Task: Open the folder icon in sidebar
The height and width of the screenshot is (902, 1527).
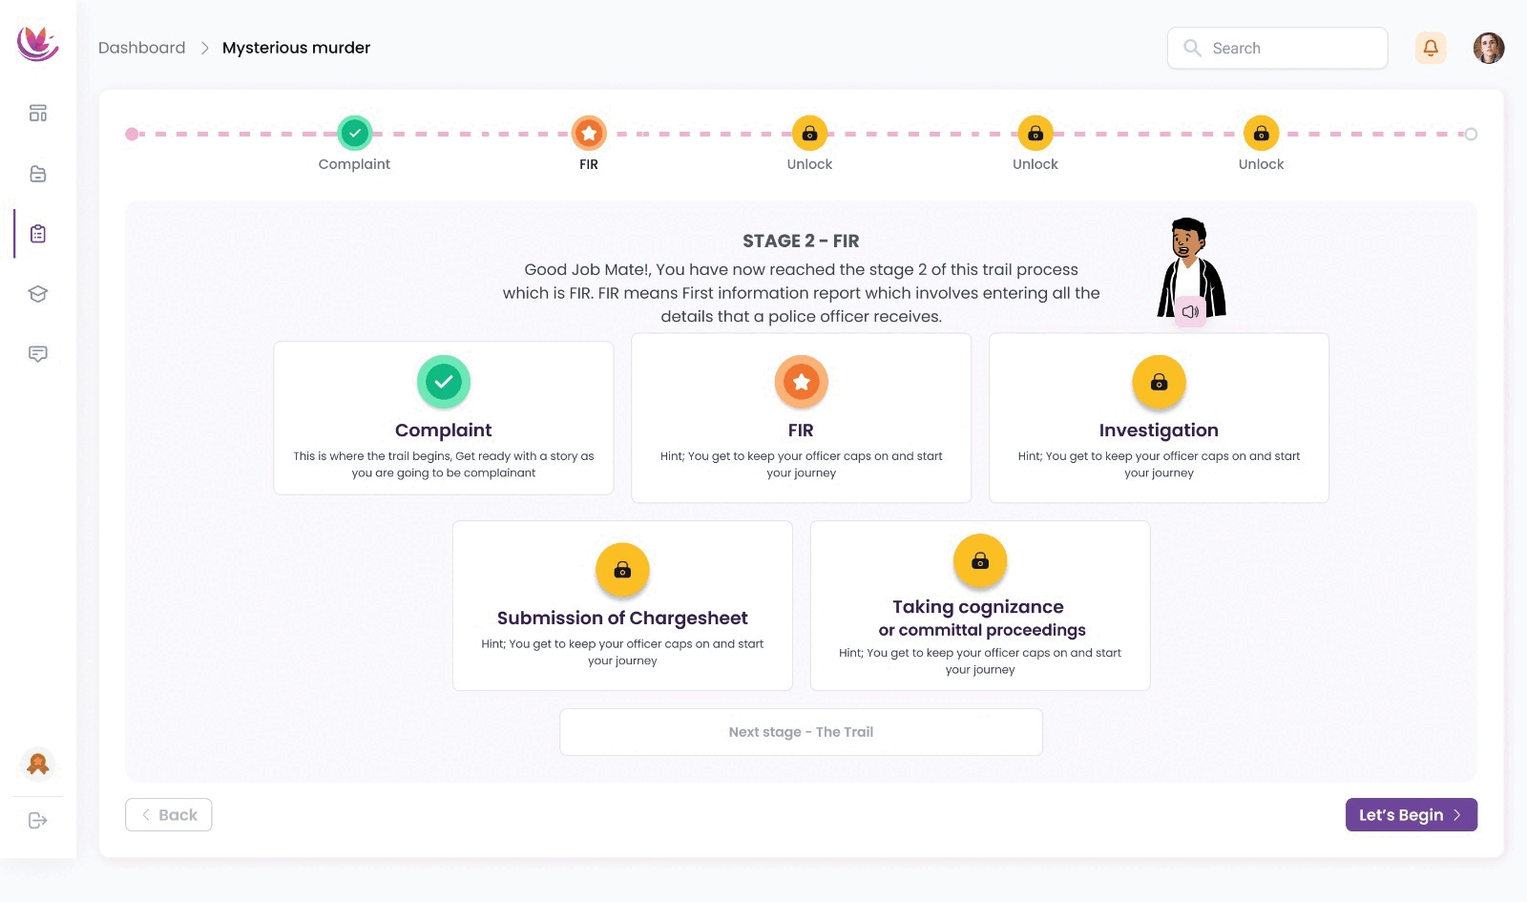Action: tap(38, 174)
